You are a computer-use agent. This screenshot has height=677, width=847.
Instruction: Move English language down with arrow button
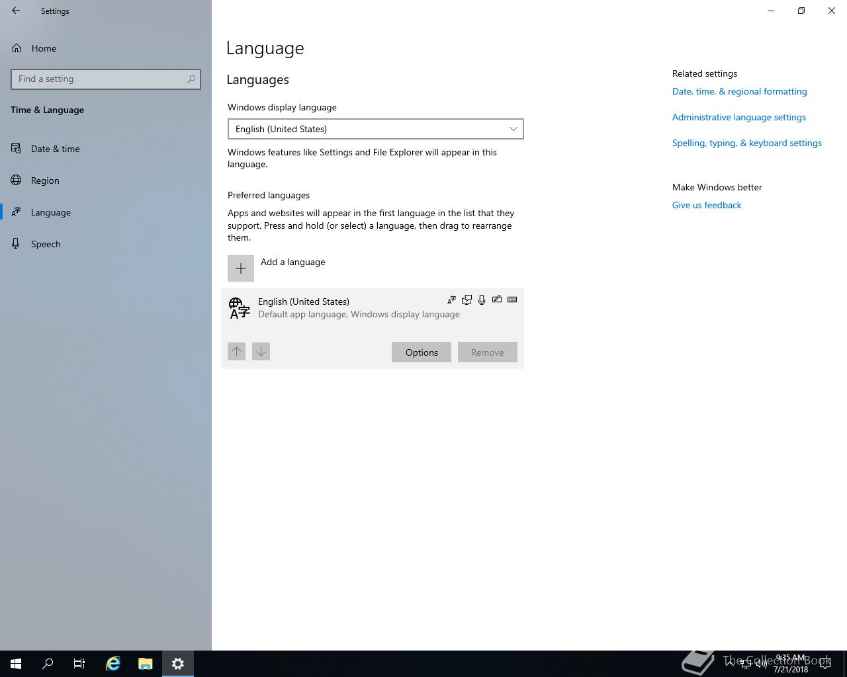click(x=261, y=352)
